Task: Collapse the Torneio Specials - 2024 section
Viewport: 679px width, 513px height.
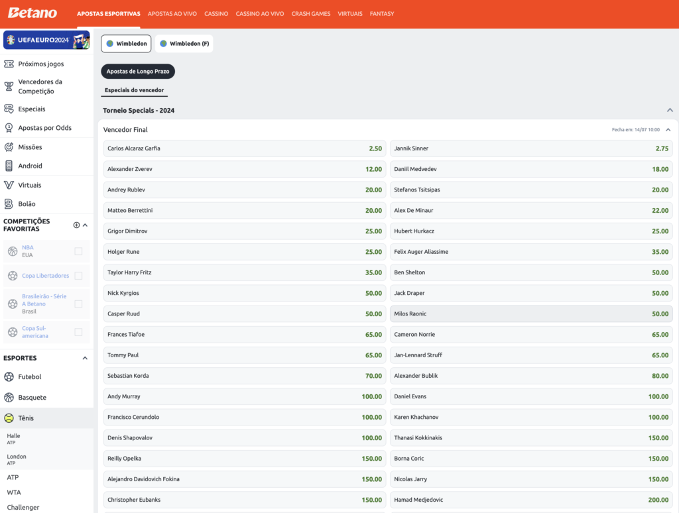Action: 670,111
